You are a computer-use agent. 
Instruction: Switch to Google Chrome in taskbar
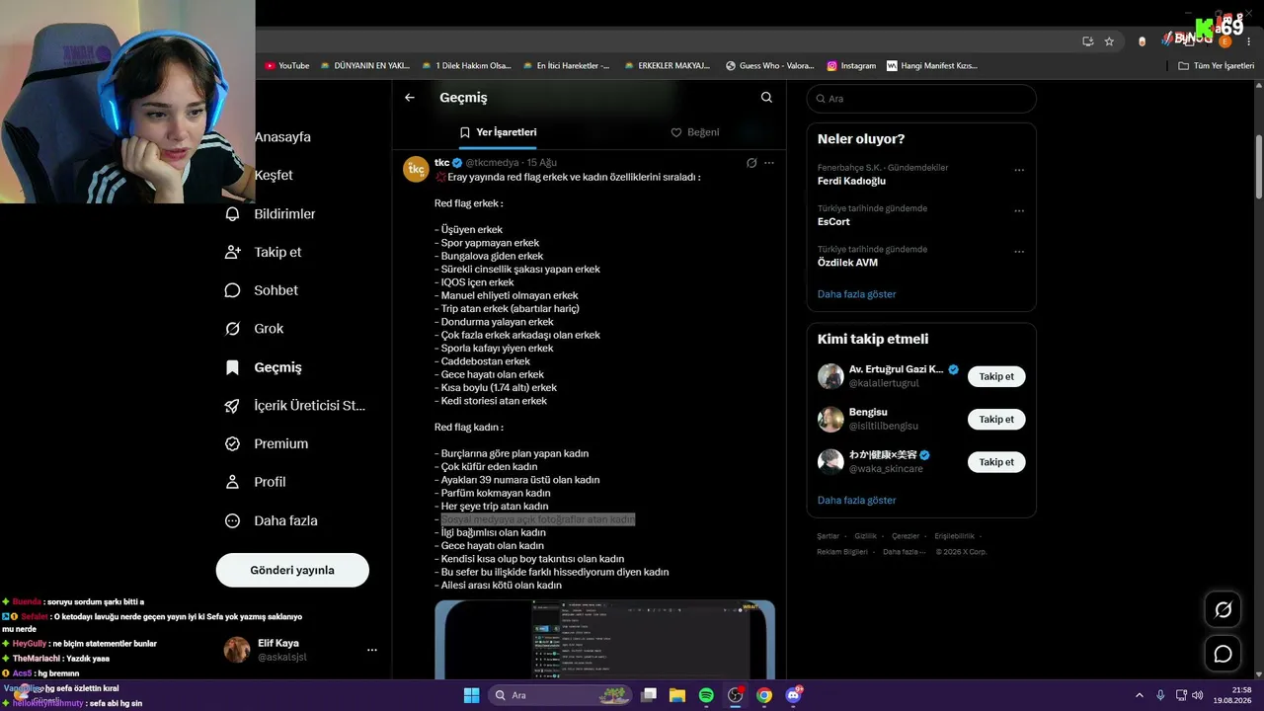tap(764, 695)
